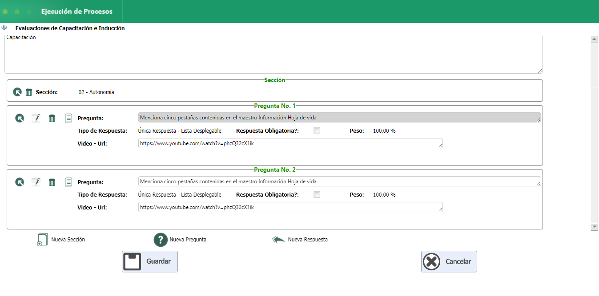Screen dimensions: 599x296
Task: Open document icon for Pregunta No. 2
Action: (68, 182)
